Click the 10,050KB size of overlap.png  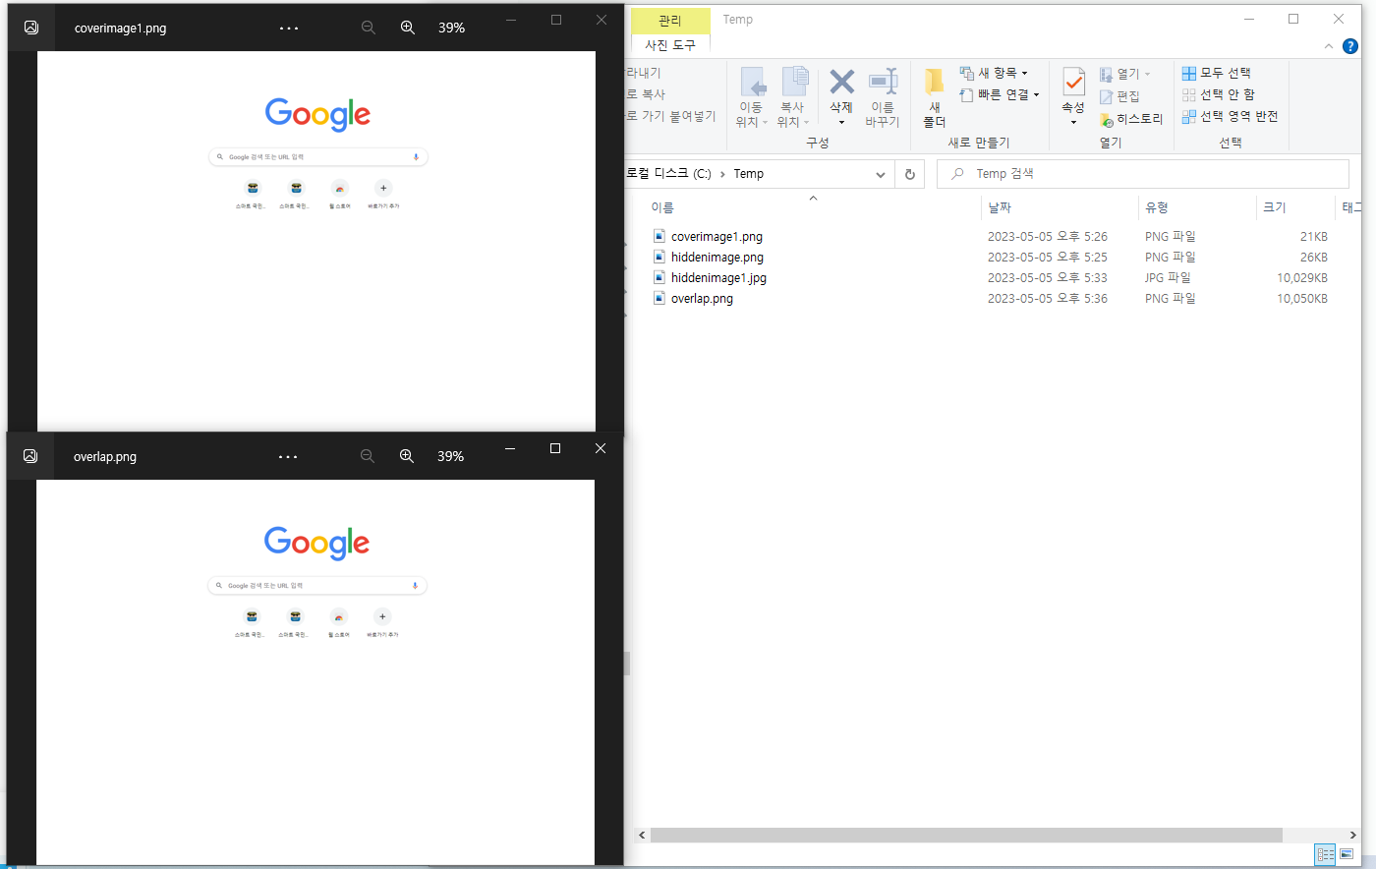(x=1302, y=299)
